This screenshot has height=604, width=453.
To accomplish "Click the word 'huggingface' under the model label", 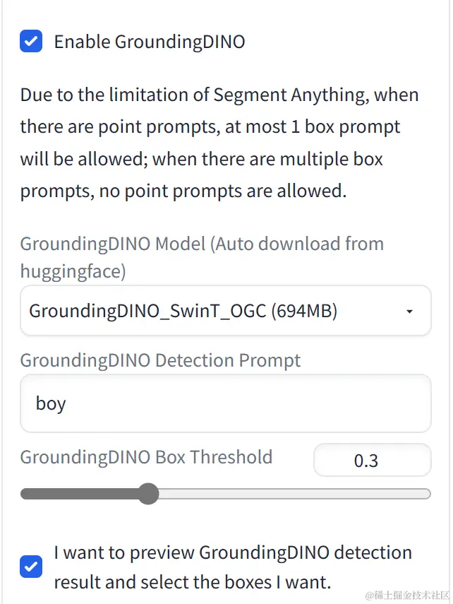I will click(x=73, y=271).
